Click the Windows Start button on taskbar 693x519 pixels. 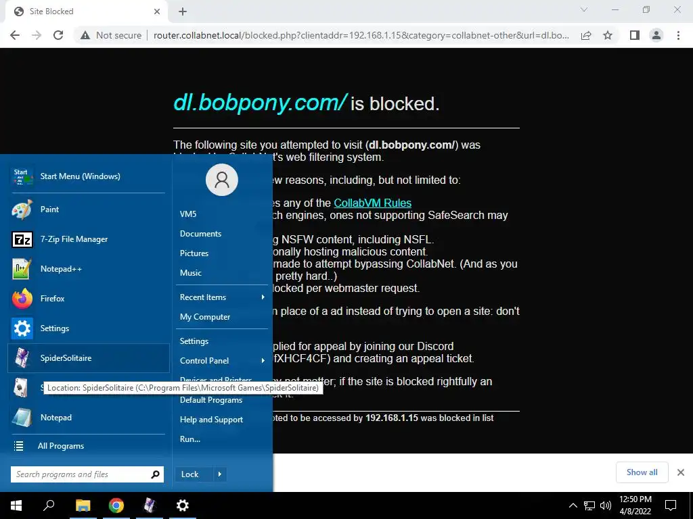coord(16,505)
